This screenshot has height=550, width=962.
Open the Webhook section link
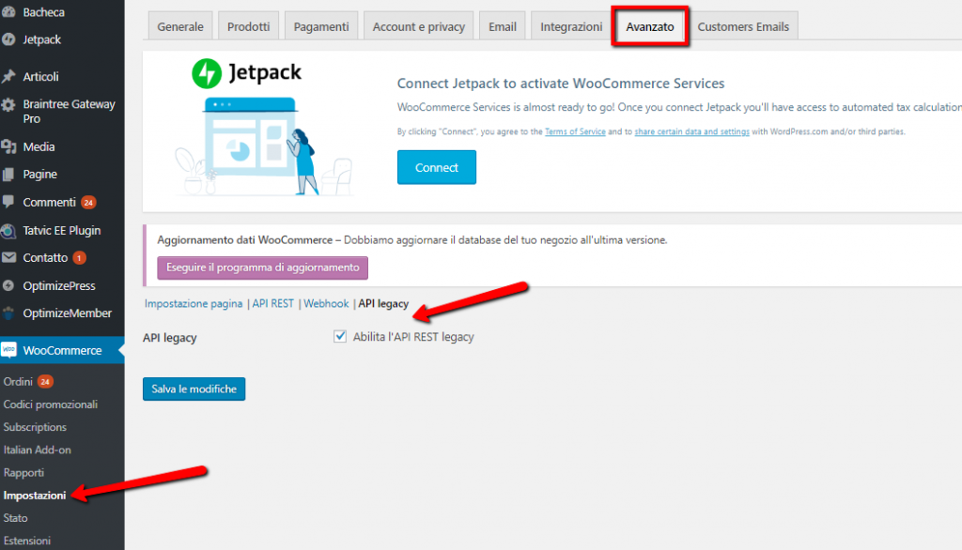(x=326, y=303)
